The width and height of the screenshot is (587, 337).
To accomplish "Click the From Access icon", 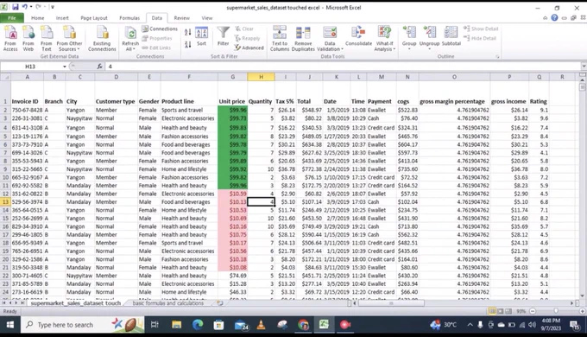I will (10, 38).
